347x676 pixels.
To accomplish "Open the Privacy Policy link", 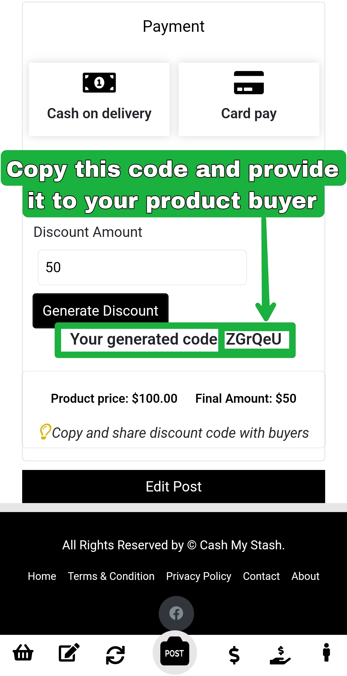I will (199, 576).
